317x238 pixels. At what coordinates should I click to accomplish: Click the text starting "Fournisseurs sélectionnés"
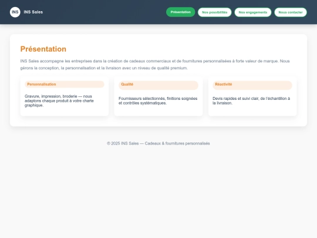pyautogui.click(x=158, y=101)
